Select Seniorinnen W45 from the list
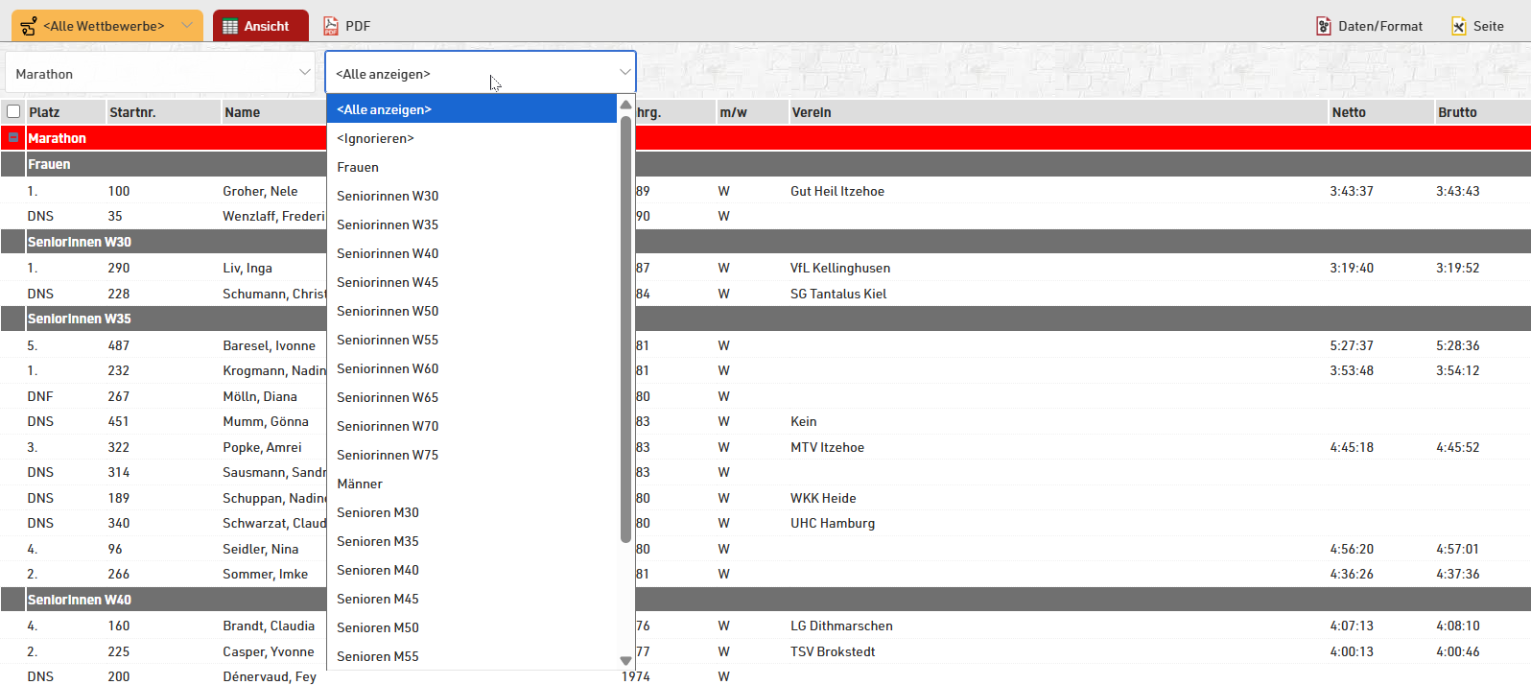This screenshot has height=685, width=1531. [388, 282]
